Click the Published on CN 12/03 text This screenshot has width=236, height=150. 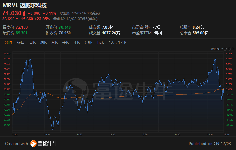coord(210,143)
